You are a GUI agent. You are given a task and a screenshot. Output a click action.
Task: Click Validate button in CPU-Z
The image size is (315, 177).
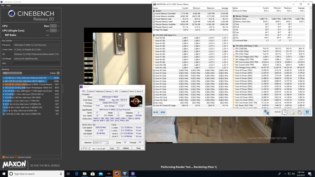pyautogui.click(x=126, y=148)
